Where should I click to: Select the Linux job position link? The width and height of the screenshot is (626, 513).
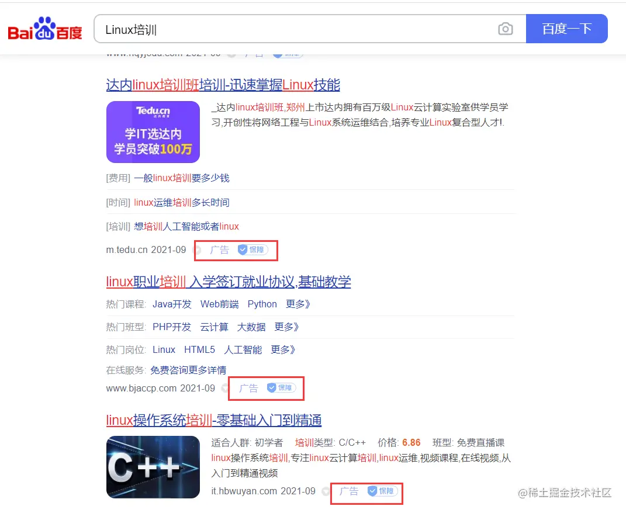164,350
